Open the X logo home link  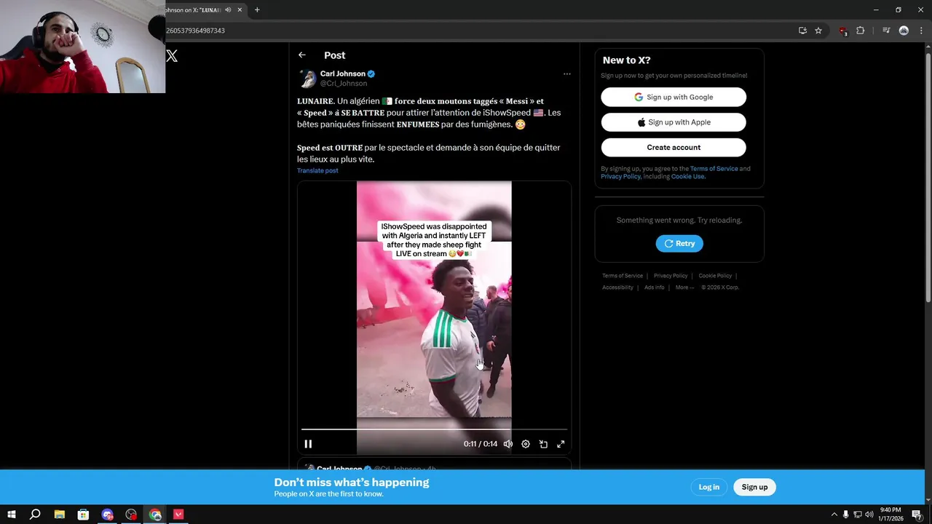click(172, 55)
